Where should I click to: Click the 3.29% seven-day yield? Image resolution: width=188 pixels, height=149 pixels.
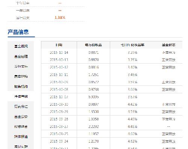(132, 52)
